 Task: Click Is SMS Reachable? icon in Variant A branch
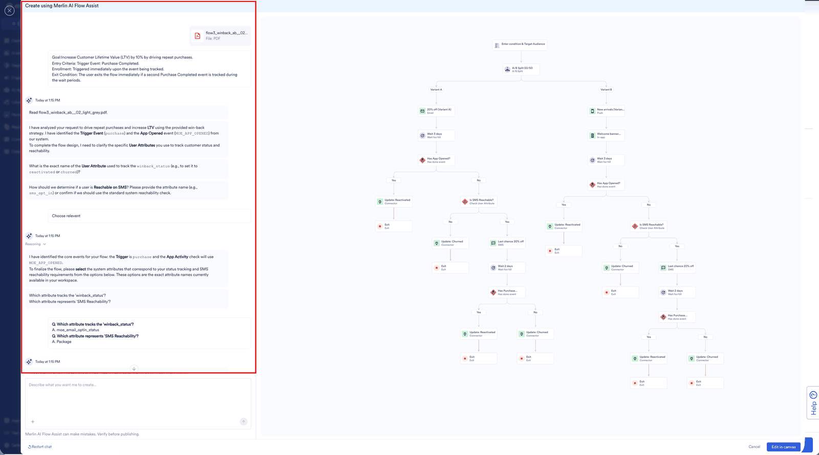(x=465, y=202)
